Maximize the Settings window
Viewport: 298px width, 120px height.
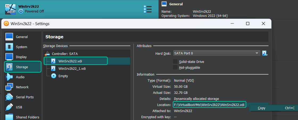[248, 24]
